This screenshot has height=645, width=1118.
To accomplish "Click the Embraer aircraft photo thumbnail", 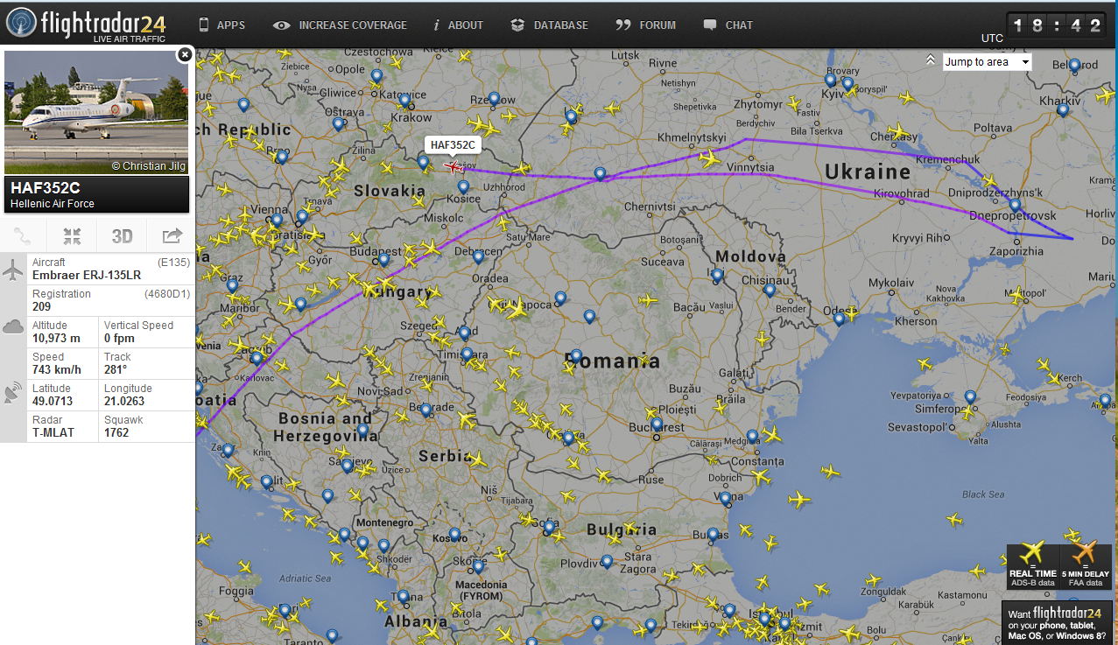I will 96,112.
